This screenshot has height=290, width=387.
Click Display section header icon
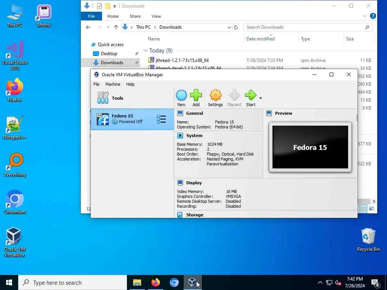coord(180,183)
